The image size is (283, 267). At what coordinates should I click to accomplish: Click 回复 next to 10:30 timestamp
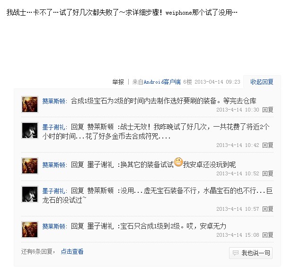[268, 110]
